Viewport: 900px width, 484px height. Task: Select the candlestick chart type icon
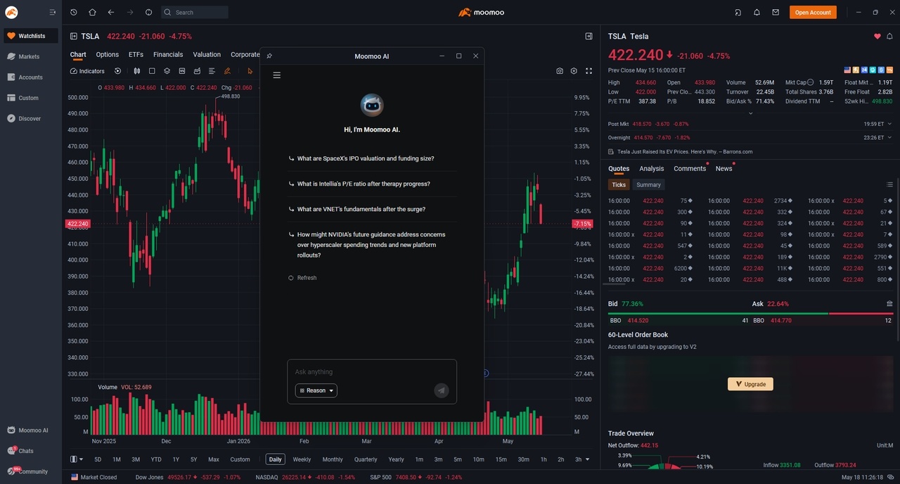coord(137,71)
